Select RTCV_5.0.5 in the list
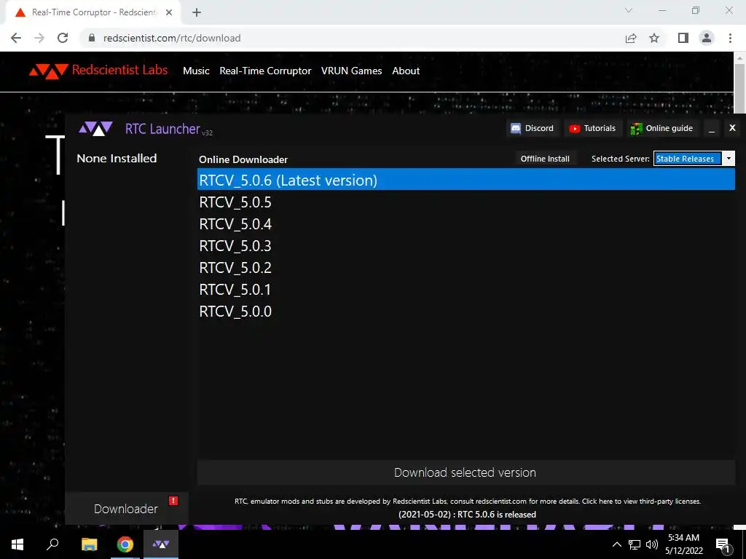The image size is (746, 559). click(466, 202)
